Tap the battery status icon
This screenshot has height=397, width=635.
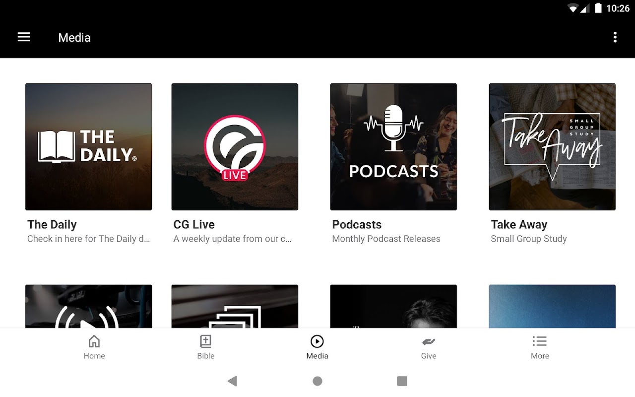(x=598, y=8)
